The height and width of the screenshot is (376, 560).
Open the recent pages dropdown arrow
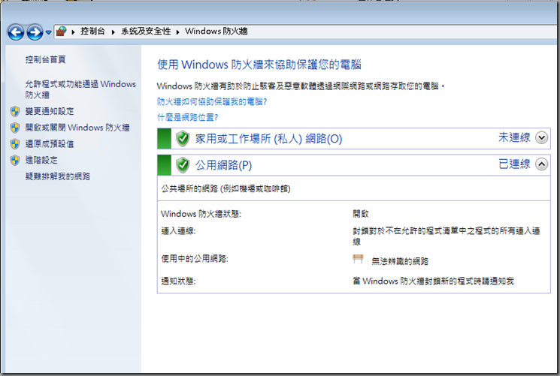point(48,32)
